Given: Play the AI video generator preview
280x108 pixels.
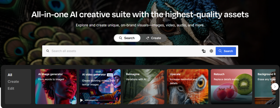Looking at the screenshot, I should tap(81, 100).
